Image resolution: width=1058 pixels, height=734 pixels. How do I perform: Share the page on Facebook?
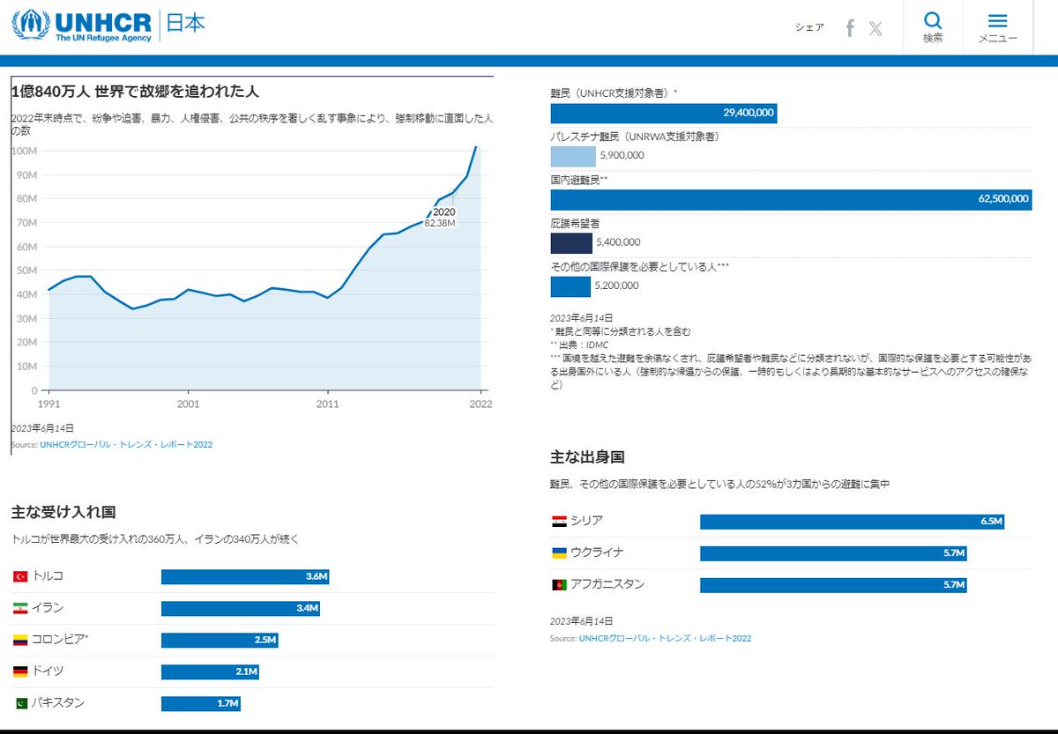[850, 28]
